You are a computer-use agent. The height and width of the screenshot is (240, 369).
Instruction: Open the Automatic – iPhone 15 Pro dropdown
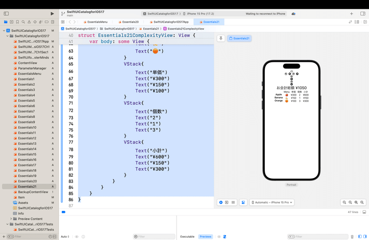click(272, 202)
